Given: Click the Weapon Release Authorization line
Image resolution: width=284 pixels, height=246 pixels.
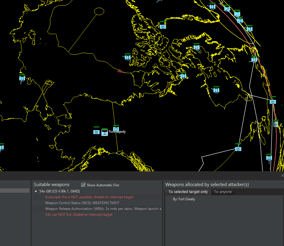Looking at the screenshot, I should (103, 208).
